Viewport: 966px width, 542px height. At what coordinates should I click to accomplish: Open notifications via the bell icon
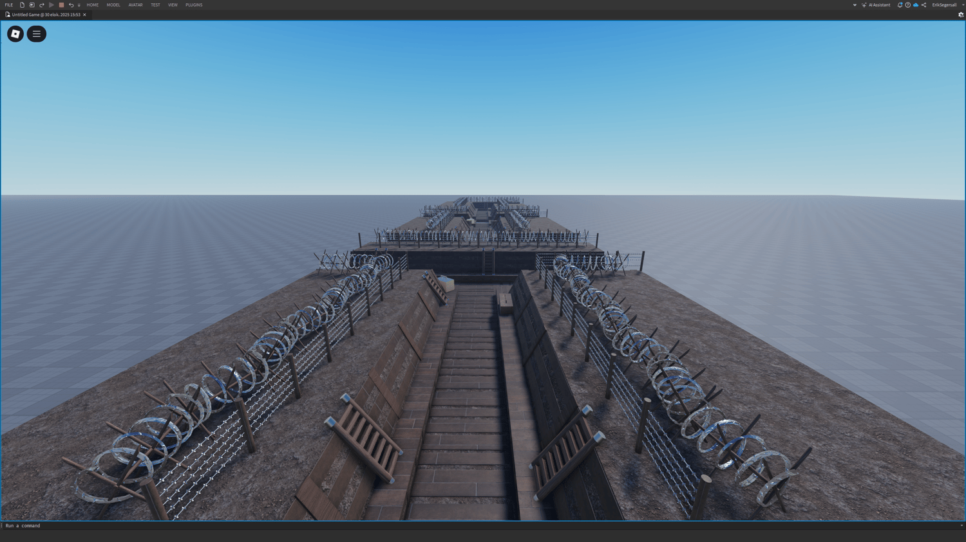[x=900, y=5]
